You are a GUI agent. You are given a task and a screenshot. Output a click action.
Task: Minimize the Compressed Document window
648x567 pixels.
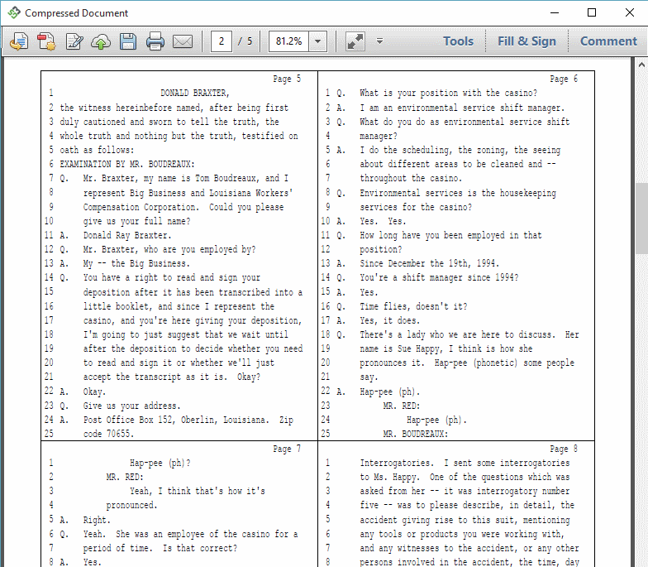coord(554,12)
